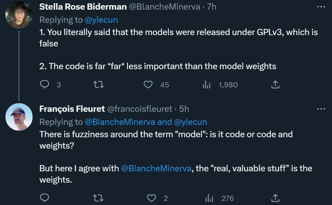Image resolution: width=332 pixels, height=205 pixels.
Task: Open @BlancheMinerva link in François's reply line
Action: pyautogui.click(x=120, y=122)
